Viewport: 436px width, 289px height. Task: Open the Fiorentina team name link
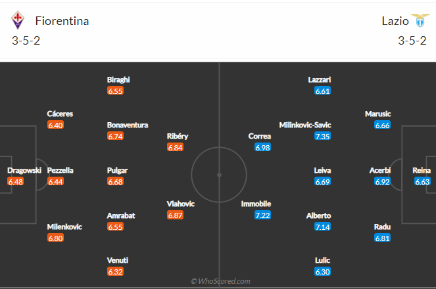pos(62,21)
